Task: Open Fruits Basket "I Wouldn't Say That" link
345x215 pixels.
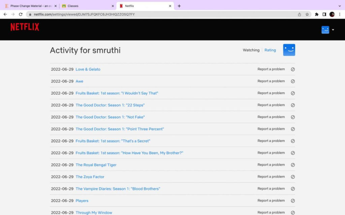Action: (117, 93)
